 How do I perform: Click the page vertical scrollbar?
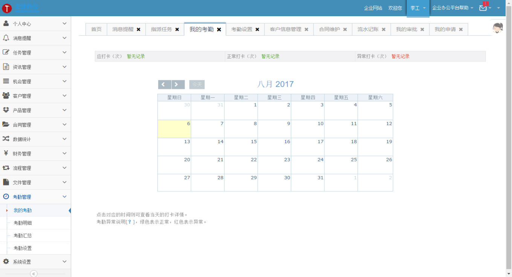click(x=509, y=138)
